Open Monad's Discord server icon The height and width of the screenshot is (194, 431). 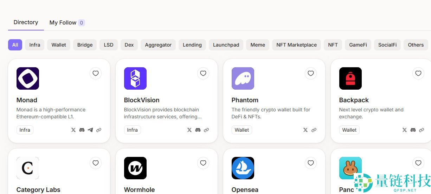(82, 130)
